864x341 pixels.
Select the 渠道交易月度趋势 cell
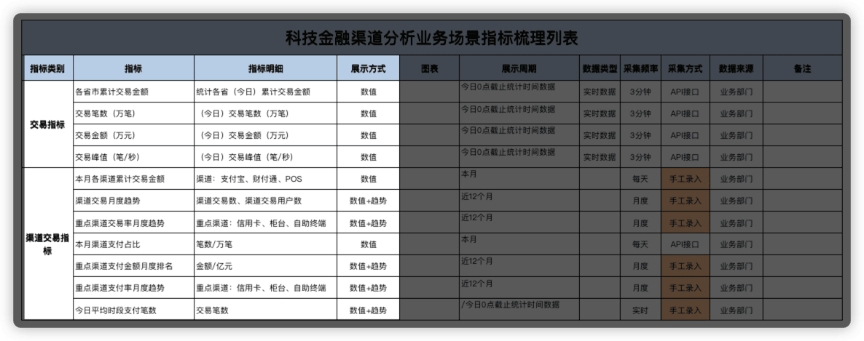(133, 201)
